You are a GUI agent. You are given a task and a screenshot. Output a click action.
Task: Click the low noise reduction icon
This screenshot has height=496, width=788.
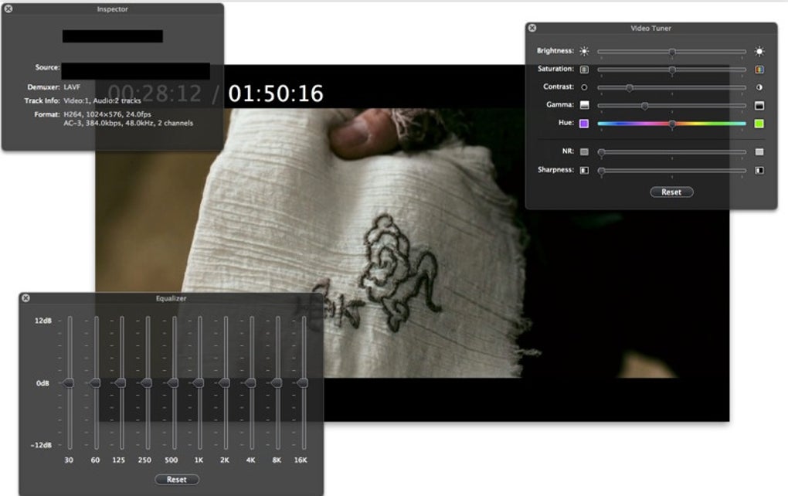tap(584, 151)
